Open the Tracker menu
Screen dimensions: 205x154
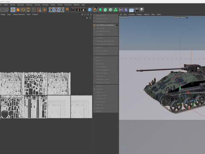coord(53,5)
